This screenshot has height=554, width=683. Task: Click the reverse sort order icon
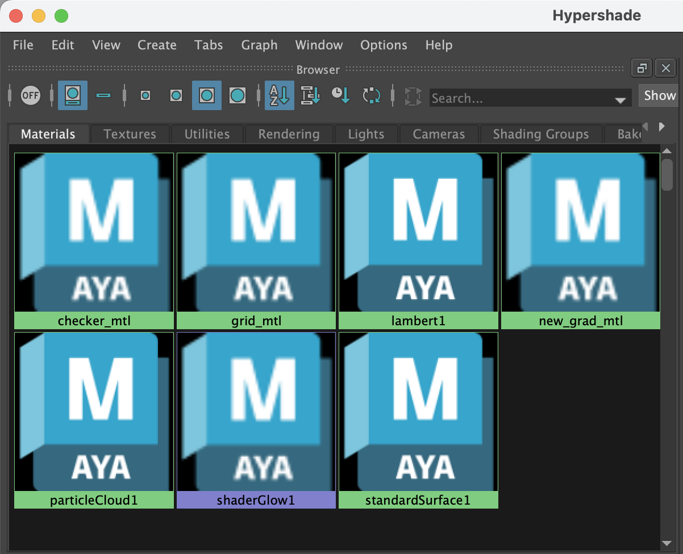pos(372,95)
